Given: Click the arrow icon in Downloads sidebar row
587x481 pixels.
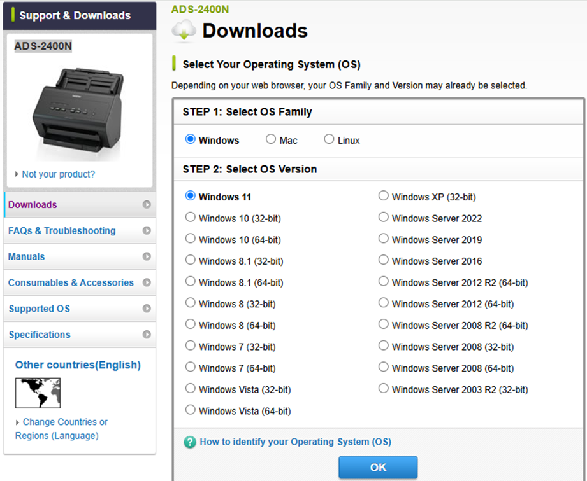Looking at the screenshot, I should (147, 204).
